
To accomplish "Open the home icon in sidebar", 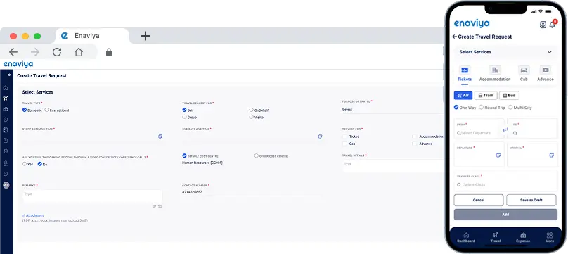I will 6,88.
